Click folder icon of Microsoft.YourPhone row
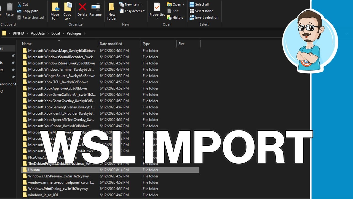The image size is (353, 199). pyautogui.click(x=25, y=126)
